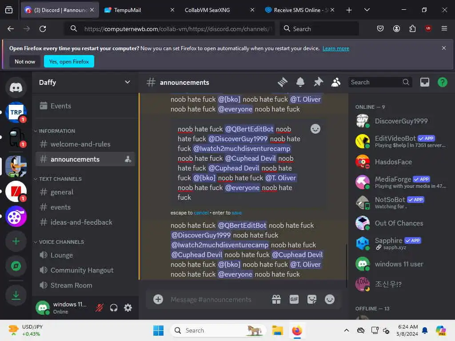Dismiss the Firefox startup notification bar
The height and width of the screenshot is (341, 455).
point(443,48)
